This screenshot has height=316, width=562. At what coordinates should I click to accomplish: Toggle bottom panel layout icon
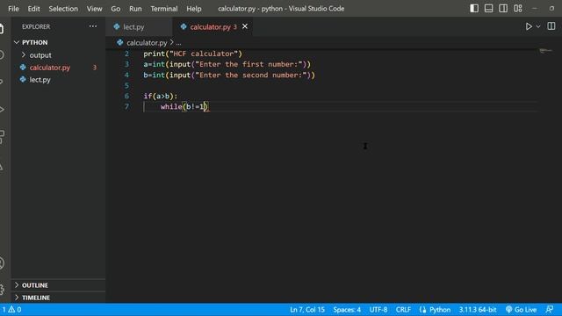point(488,8)
